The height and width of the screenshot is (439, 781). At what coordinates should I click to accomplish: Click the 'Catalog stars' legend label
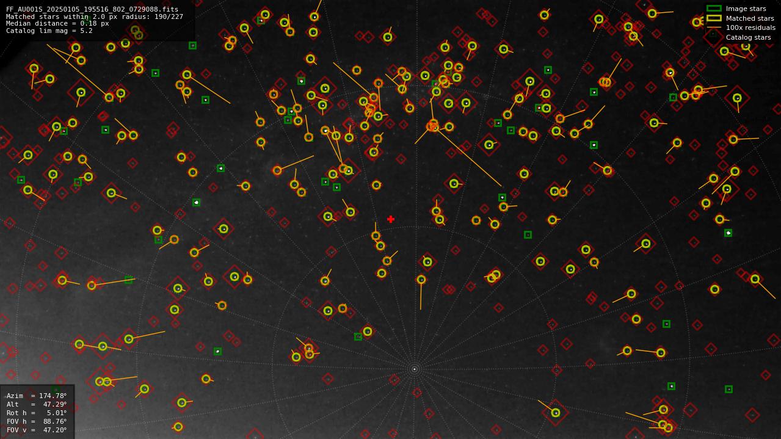(748, 37)
